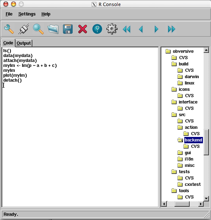Click the horizontal scrollbar thumb
The height and width of the screenshot is (220, 211).
(182, 204)
